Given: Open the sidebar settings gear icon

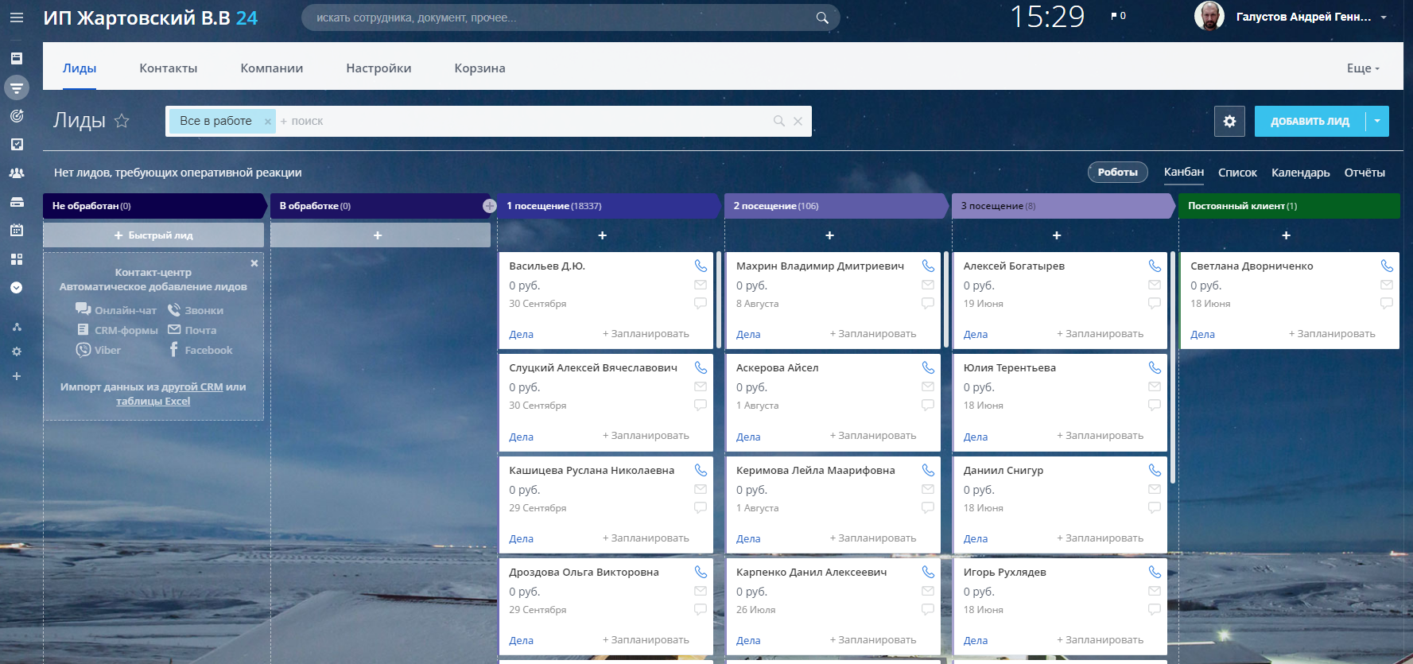Looking at the screenshot, I should (x=17, y=351).
